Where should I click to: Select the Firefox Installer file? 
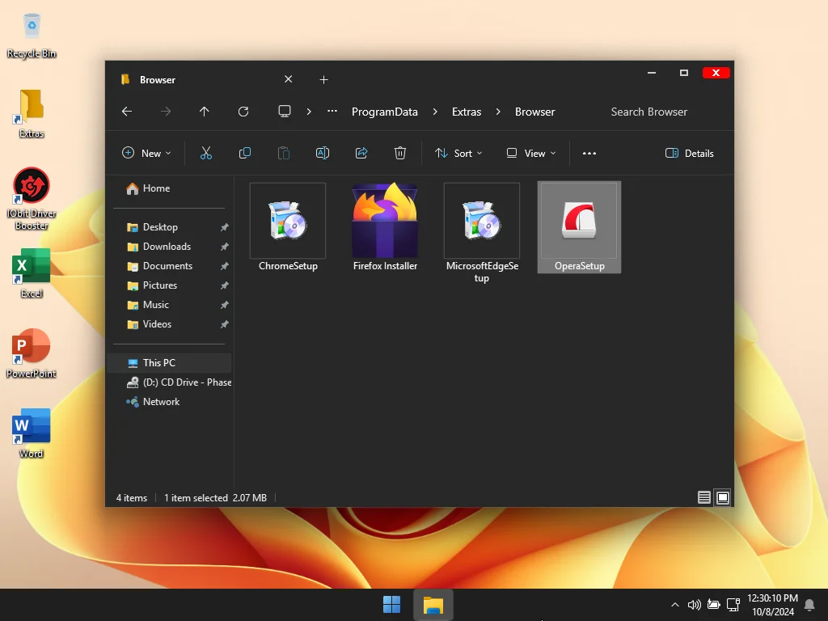(385, 227)
